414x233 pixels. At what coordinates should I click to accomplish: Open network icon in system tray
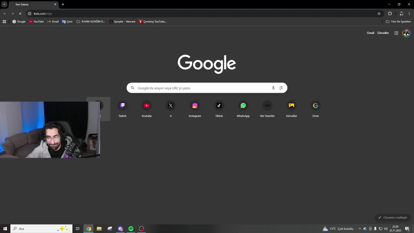tap(380, 229)
